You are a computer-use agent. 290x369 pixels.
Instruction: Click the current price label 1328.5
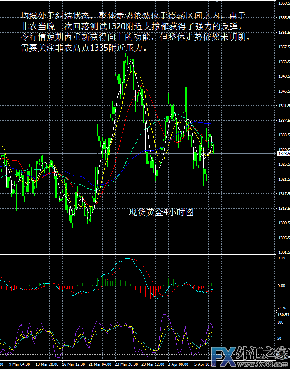click(283, 153)
